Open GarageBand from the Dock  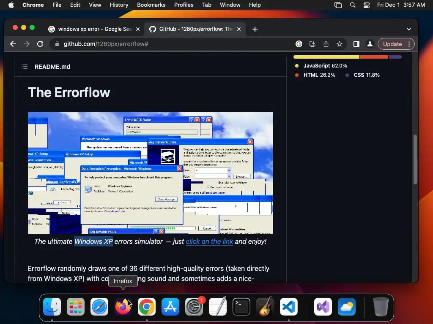tap(265, 306)
